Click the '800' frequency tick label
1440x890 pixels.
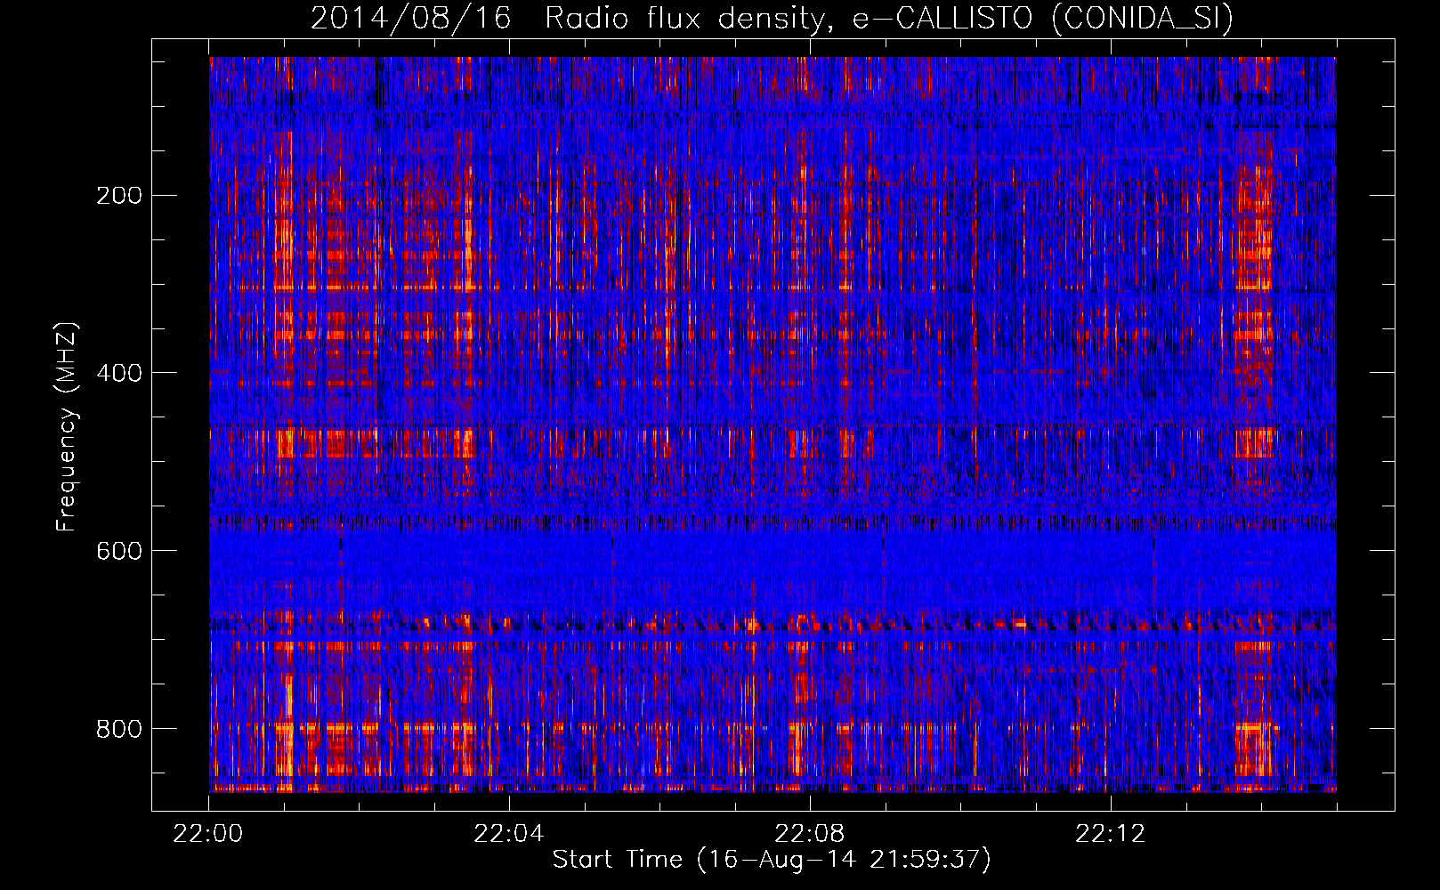(118, 729)
